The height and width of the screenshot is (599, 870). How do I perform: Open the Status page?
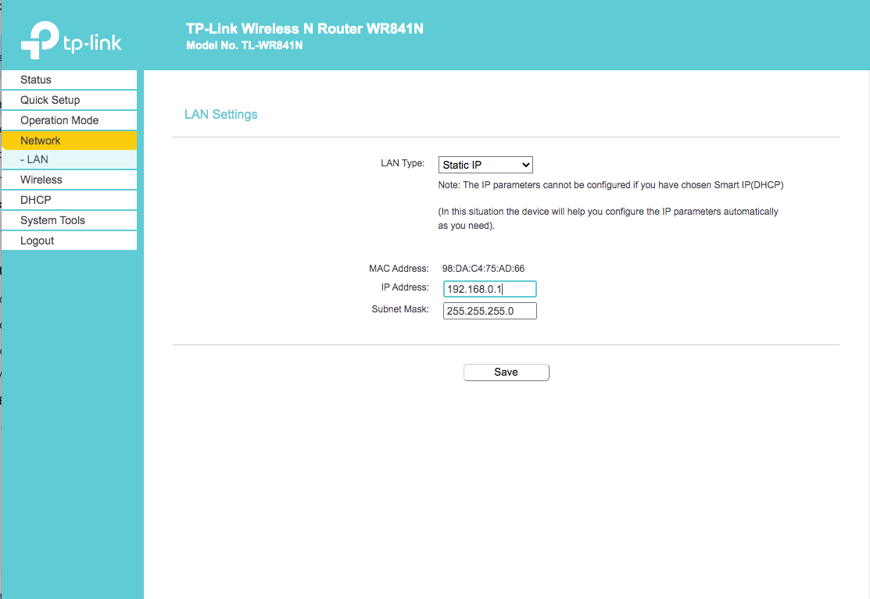(70, 80)
